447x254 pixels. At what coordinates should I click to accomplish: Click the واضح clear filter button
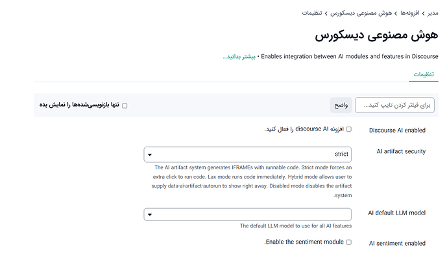341,105
